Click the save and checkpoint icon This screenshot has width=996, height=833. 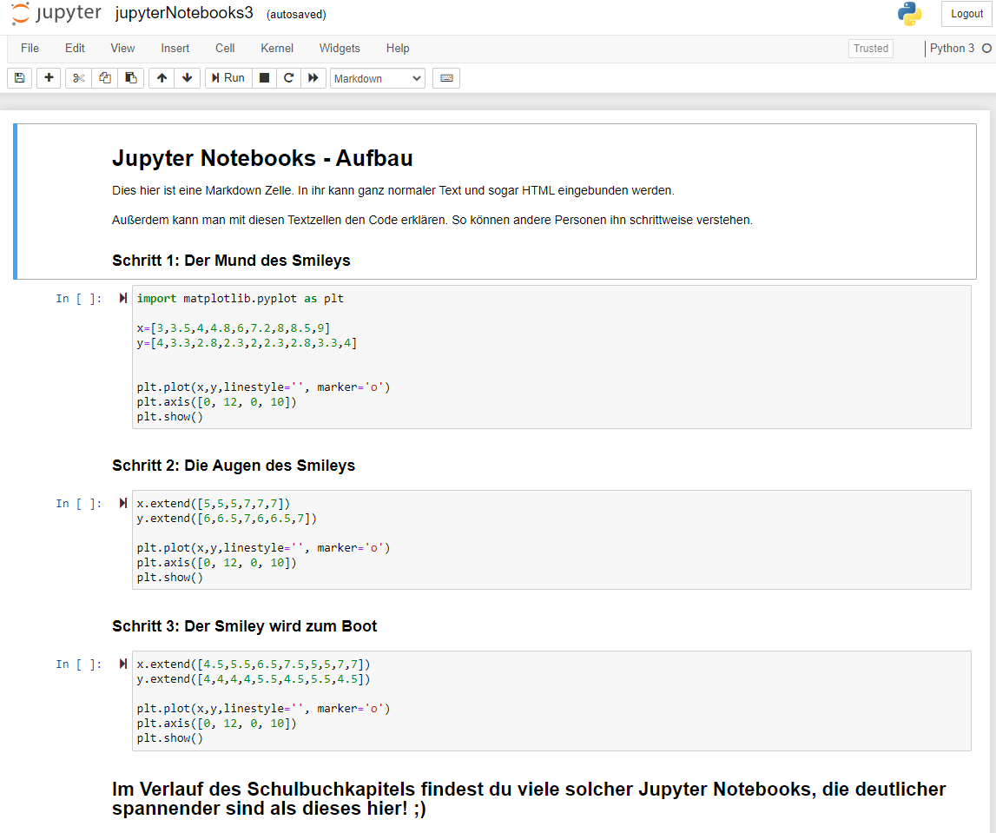[x=20, y=78]
